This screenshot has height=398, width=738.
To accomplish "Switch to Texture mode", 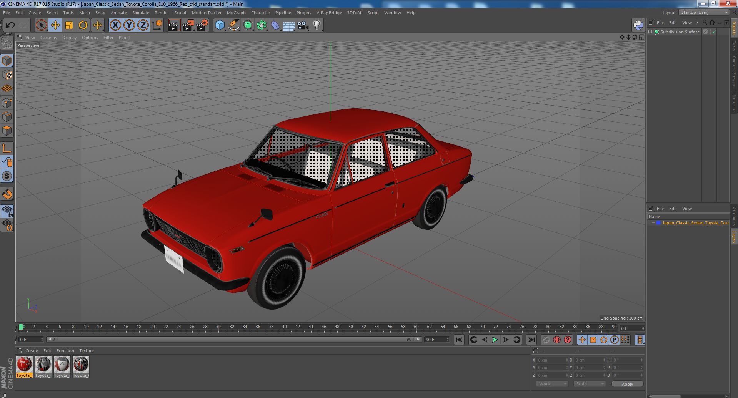I will (7, 75).
